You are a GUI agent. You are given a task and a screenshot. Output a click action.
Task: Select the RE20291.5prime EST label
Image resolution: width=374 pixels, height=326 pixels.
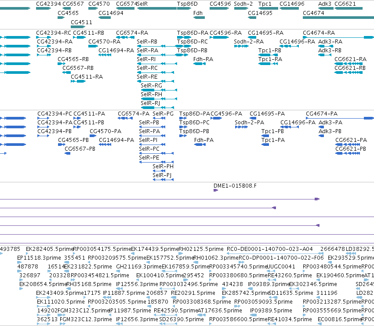point(193,293)
